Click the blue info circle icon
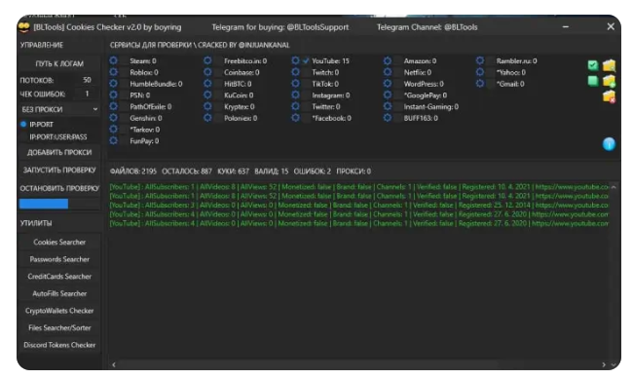Image resolution: width=633 pixels, height=379 pixels. click(609, 144)
